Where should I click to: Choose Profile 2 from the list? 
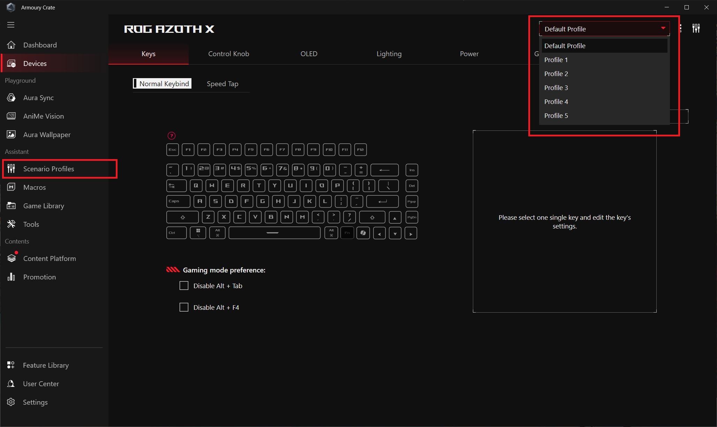click(604, 74)
